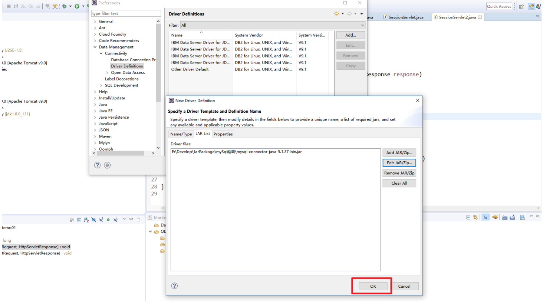Click the Disconnect icon in the debug toolbar
This screenshot has width=543, height=307.
(x=16, y=6)
